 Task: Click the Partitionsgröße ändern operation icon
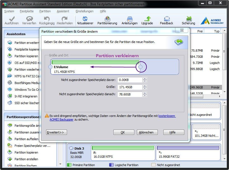tap(10, 125)
